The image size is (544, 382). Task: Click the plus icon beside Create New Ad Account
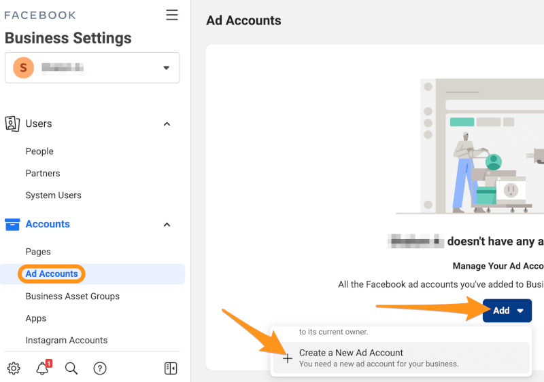pos(287,358)
